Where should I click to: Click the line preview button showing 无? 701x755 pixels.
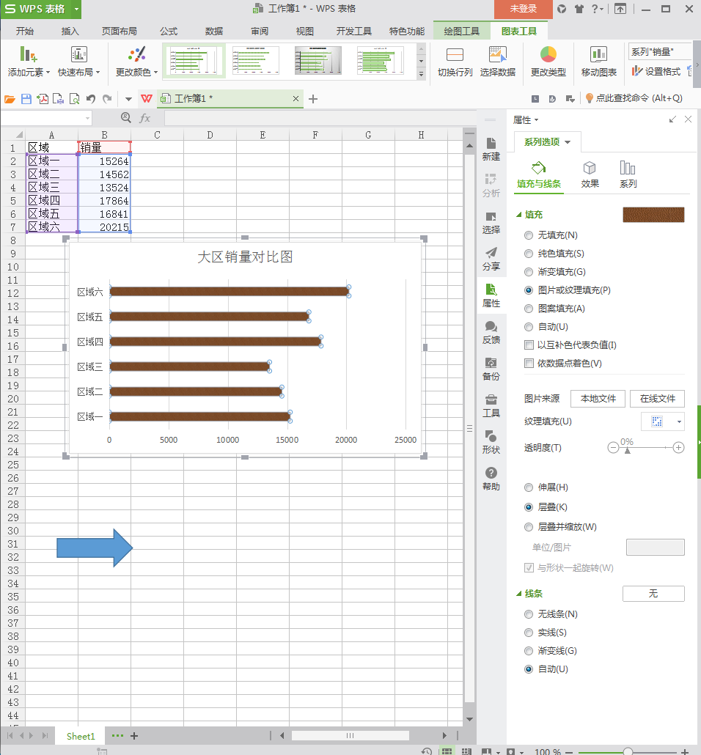point(653,594)
